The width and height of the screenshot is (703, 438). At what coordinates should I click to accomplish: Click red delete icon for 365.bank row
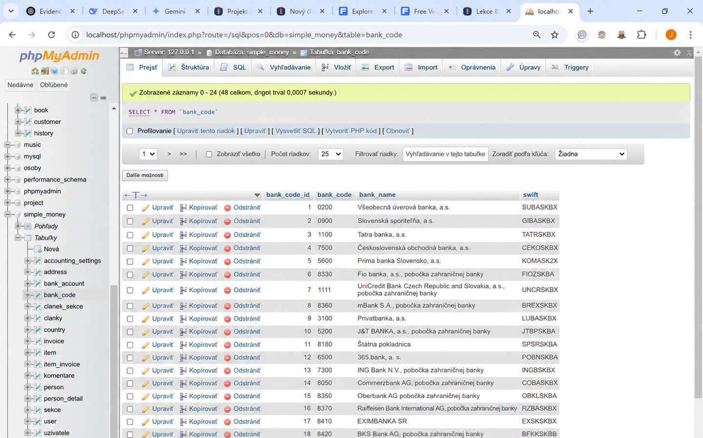point(227,358)
